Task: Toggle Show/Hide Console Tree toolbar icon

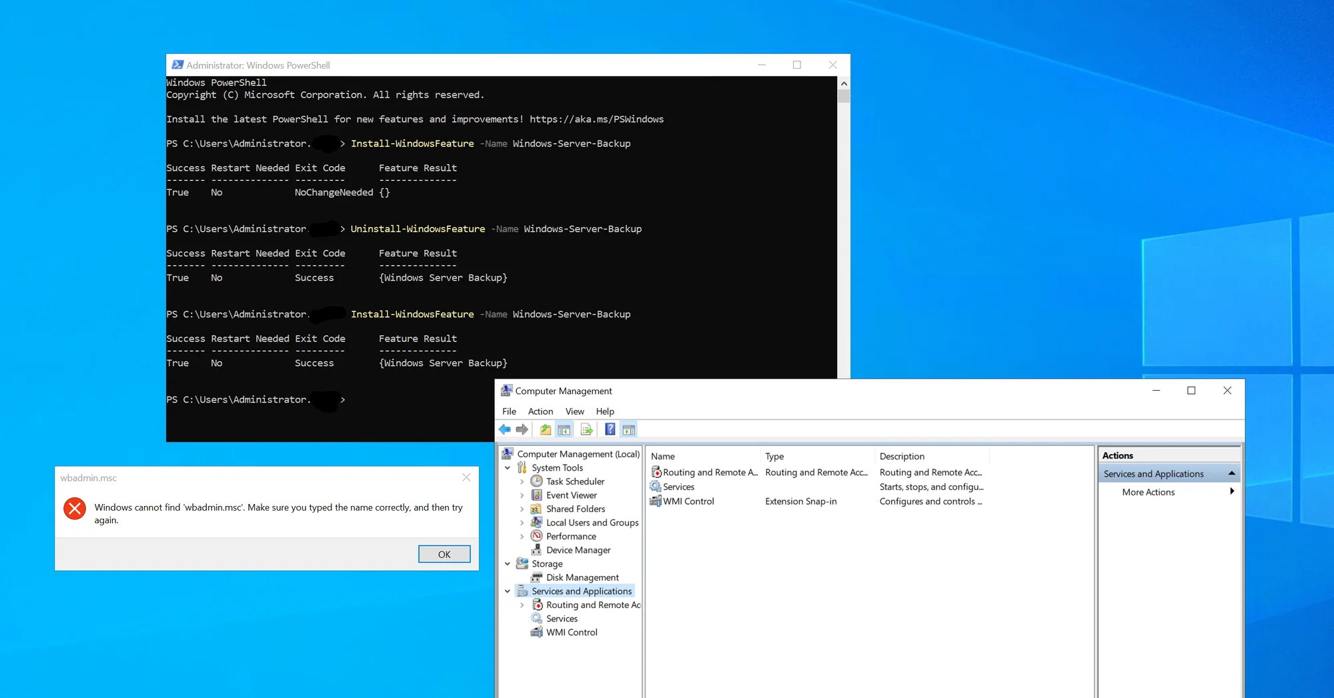Action: 564,429
